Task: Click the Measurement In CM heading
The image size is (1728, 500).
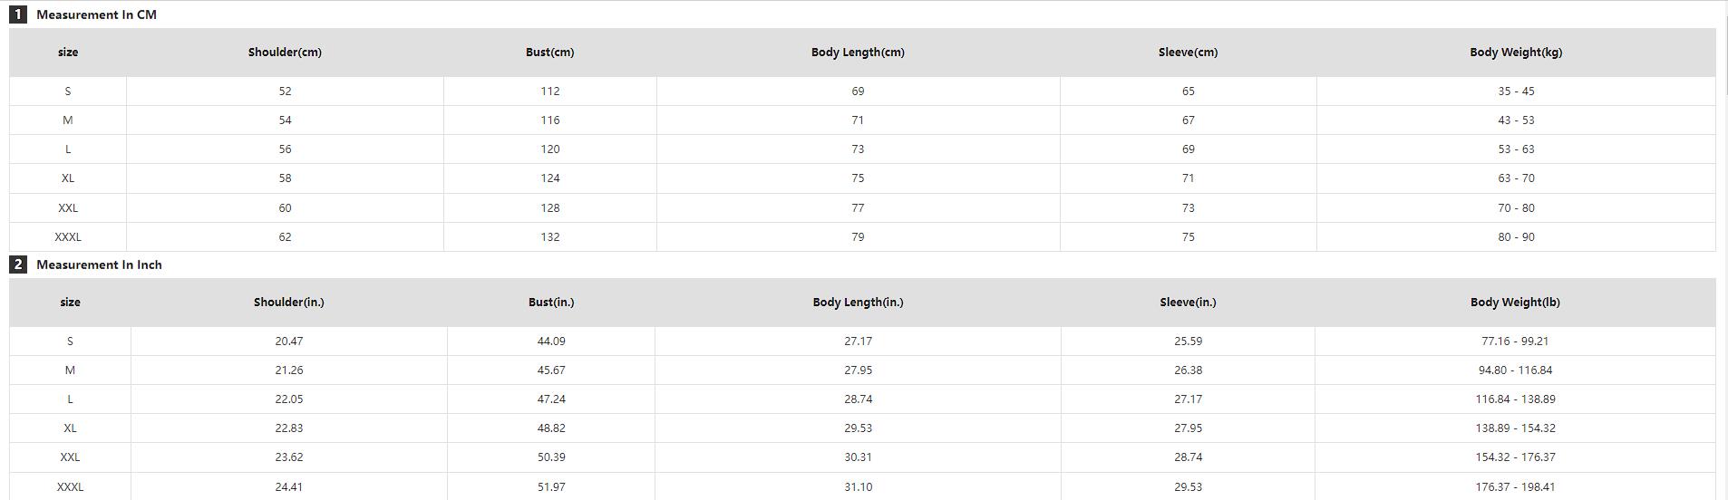Action: [x=96, y=14]
